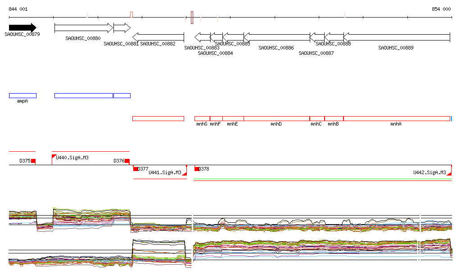The image size is (461, 275).
Task: Click the red mnhC segment box
Action: tap(317, 119)
